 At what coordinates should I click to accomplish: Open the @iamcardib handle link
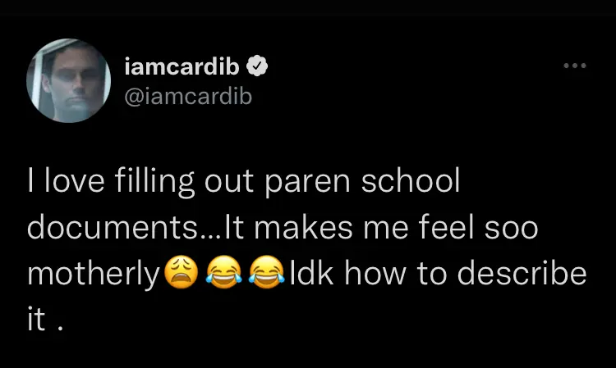(x=187, y=96)
